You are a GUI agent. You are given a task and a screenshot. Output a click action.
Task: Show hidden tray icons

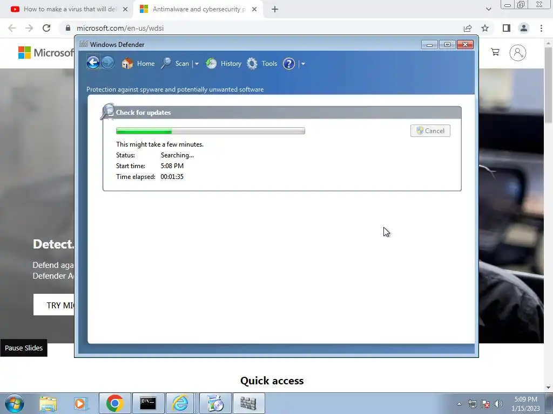pos(459,404)
